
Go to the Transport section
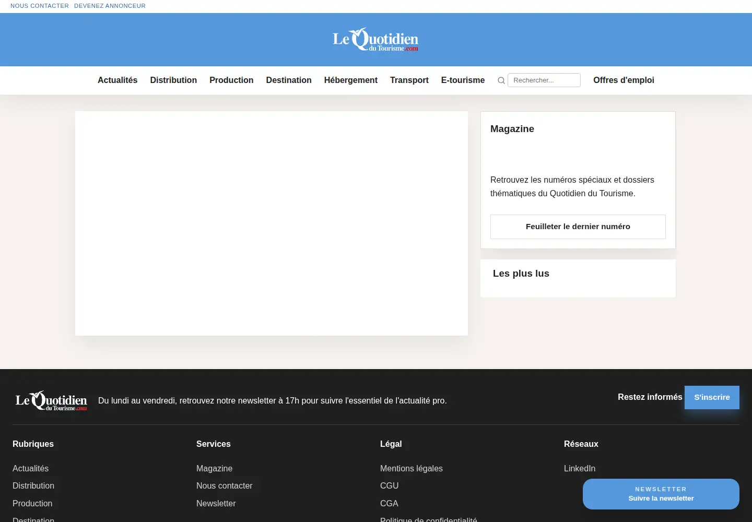(x=409, y=80)
